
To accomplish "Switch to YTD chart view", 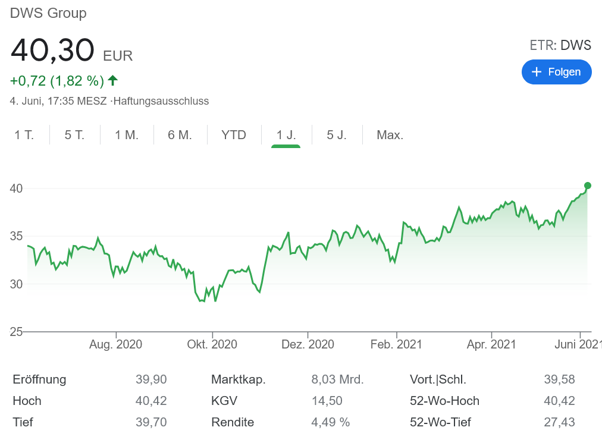I will tap(234, 135).
